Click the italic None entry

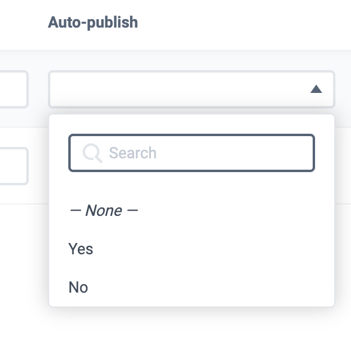(104, 210)
